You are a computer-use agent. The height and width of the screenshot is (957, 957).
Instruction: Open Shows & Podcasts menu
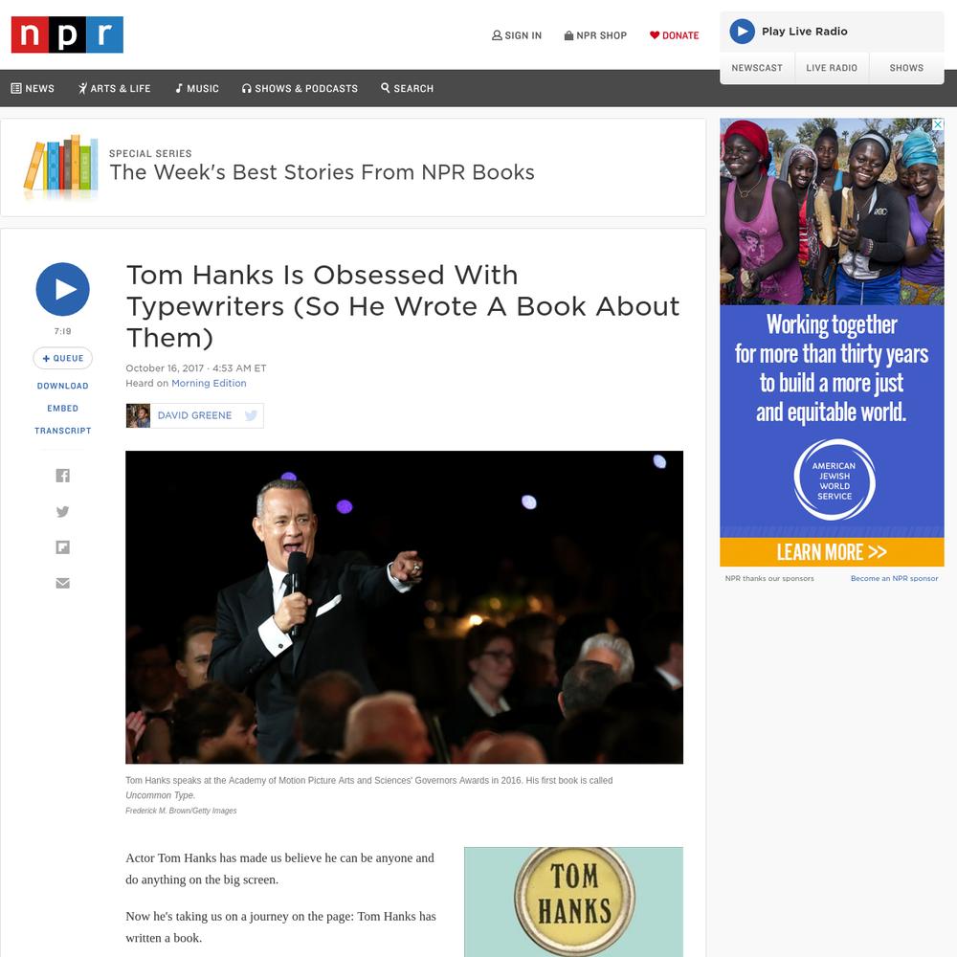click(x=300, y=88)
